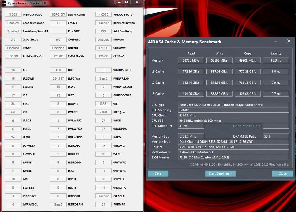Image resolution: width=296 pixels, height=212 pixels.
Task: Click the L3 Cache Latency 9.7 ns value
Action: 276,94
